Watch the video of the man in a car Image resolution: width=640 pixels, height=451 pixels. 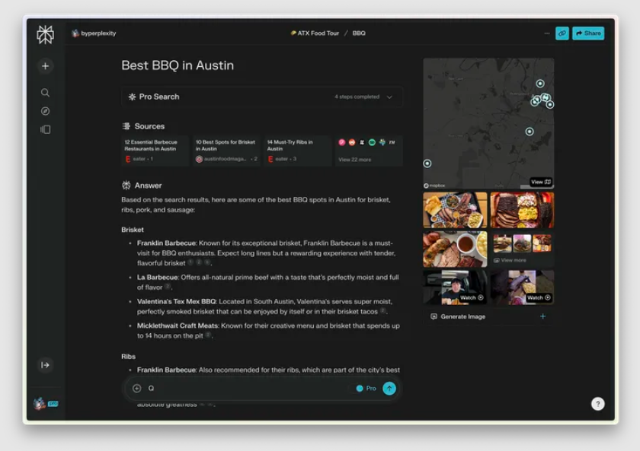click(455, 287)
